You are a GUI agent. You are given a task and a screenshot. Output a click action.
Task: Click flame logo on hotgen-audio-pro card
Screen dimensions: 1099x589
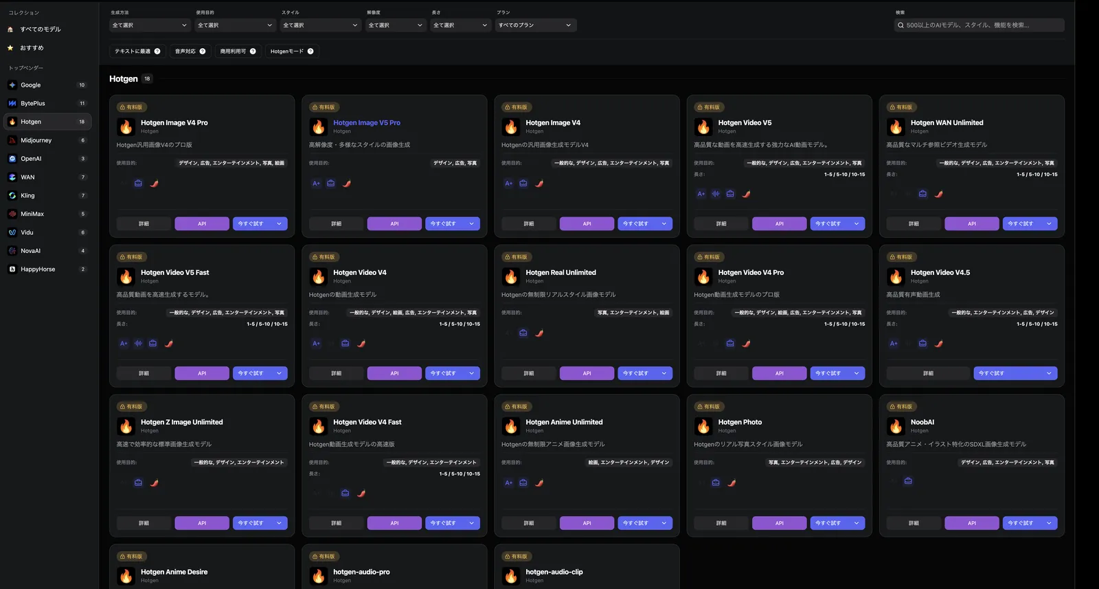(x=318, y=576)
